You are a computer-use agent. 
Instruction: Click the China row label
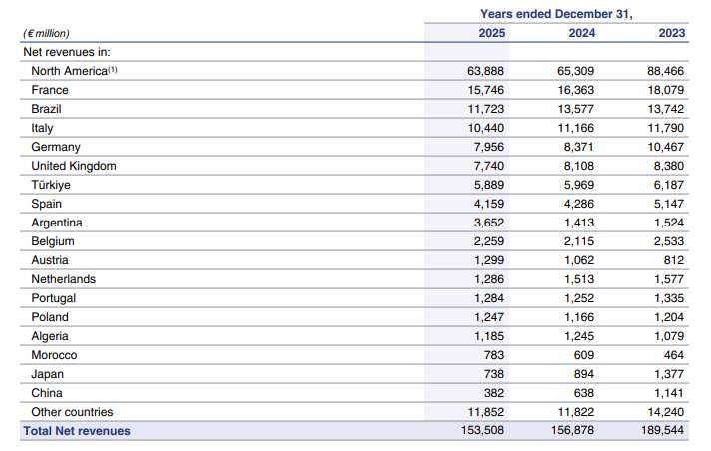coord(46,393)
